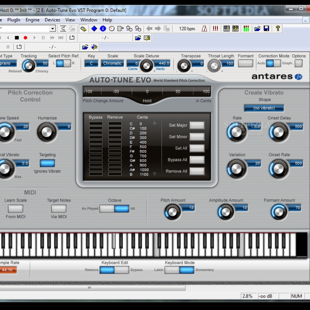Click the Tracking knob

point(29,66)
